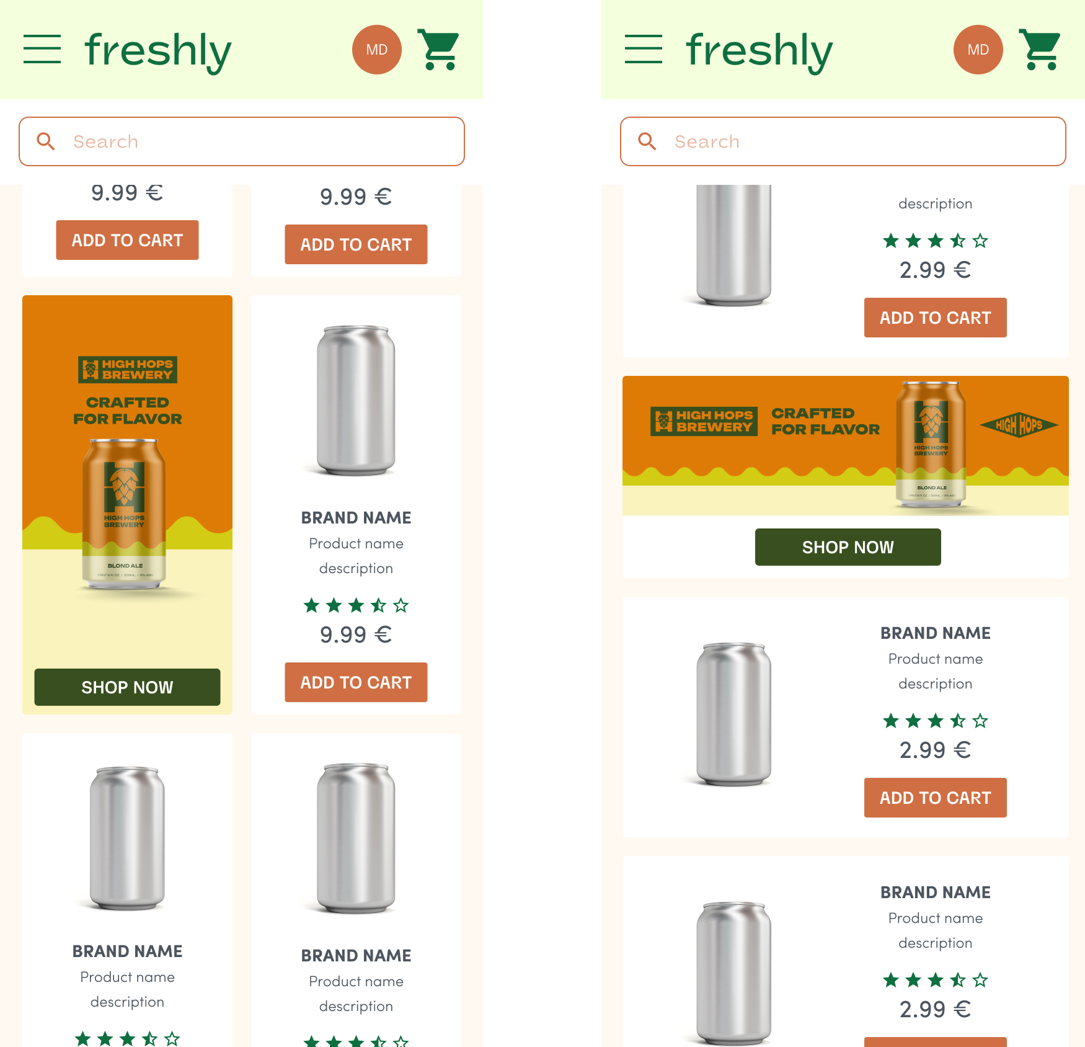Focus the left Search input field
The width and height of the screenshot is (1085, 1047).
click(242, 141)
